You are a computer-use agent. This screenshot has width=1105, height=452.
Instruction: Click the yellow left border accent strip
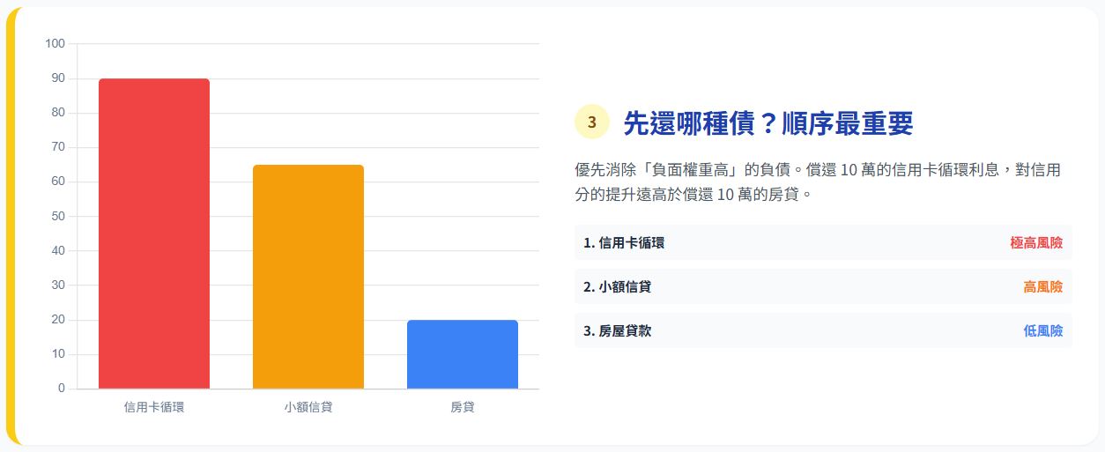click(11, 226)
